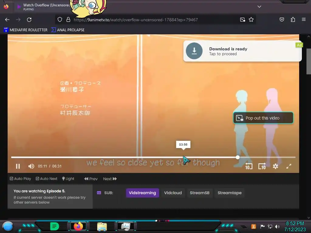Reload the current page
This screenshot has height=233, width=311.
(x=29, y=20)
